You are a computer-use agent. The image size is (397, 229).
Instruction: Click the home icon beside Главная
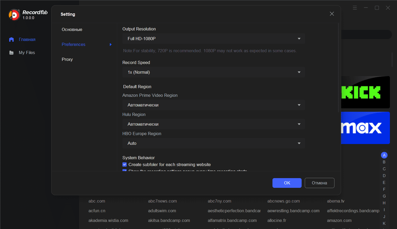coord(11,40)
